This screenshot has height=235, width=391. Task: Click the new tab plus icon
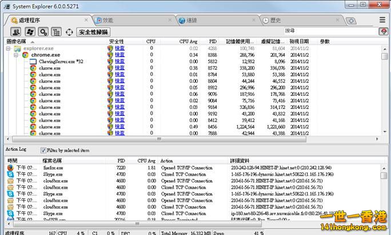point(351,21)
